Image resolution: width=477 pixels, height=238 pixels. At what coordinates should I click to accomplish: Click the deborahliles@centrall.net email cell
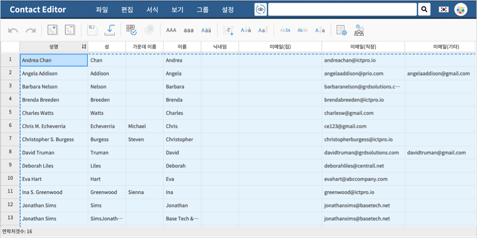pos(363,166)
